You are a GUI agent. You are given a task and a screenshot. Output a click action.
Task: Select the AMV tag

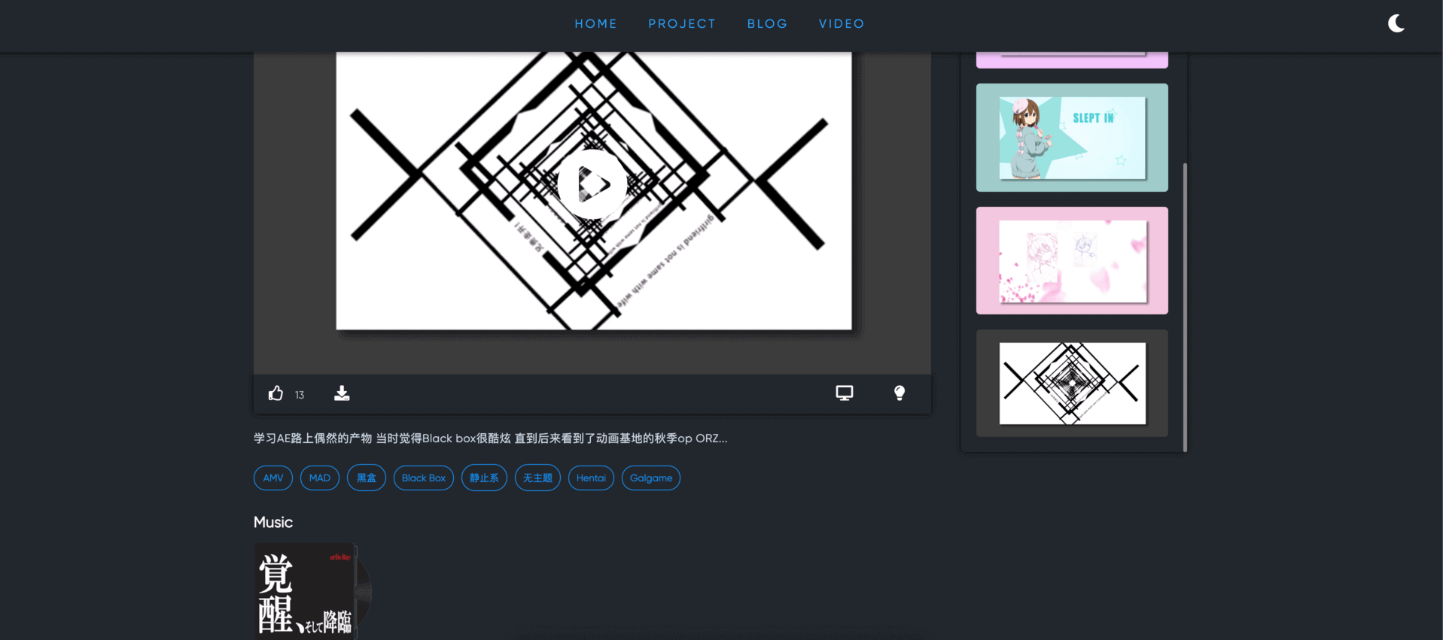(x=273, y=478)
